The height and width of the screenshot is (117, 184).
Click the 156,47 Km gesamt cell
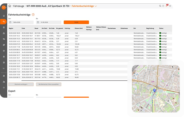[x=58, y=36]
